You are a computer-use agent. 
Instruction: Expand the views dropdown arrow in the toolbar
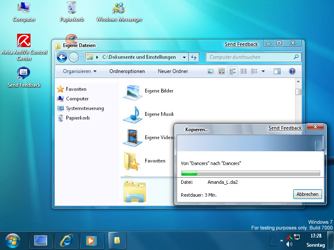tap(263, 71)
